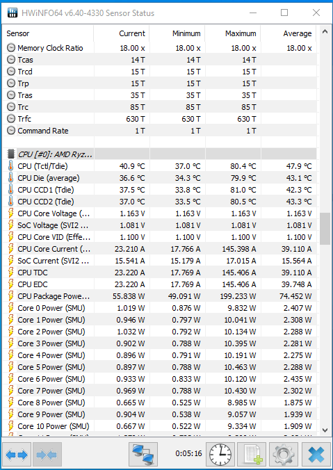This screenshot has width=333, height=470.
Task: Open the network remote monitoring icon
Action: click(143, 455)
